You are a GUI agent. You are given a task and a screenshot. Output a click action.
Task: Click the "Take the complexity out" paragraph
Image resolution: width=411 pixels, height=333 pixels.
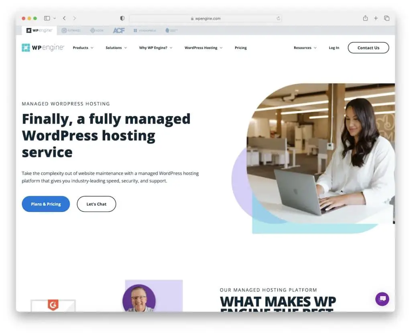click(x=110, y=177)
